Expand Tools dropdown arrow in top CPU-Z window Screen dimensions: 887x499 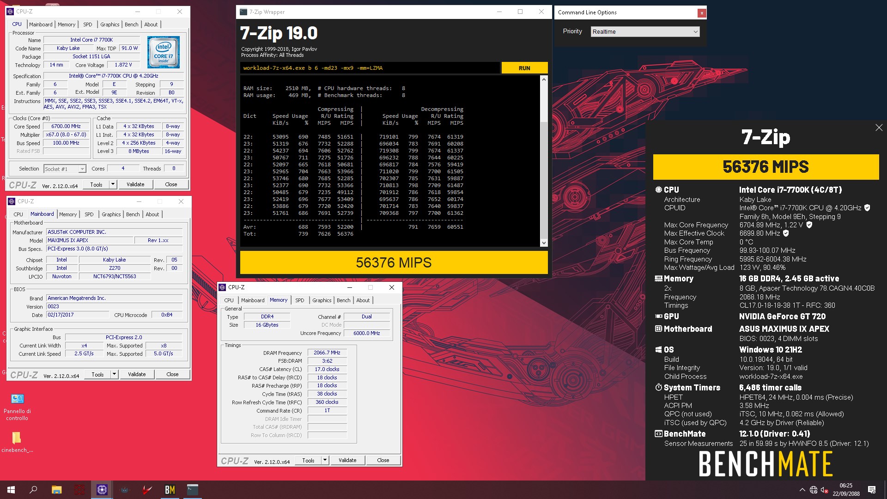click(113, 184)
